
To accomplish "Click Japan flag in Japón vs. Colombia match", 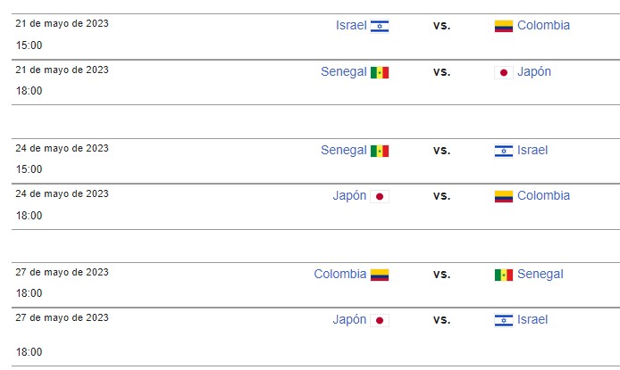I will coord(380,196).
